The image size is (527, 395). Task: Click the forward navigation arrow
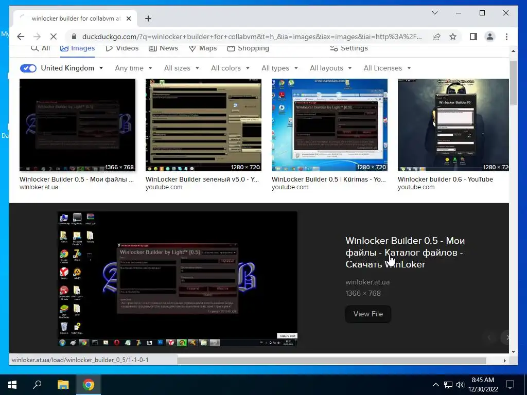[37, 37]
